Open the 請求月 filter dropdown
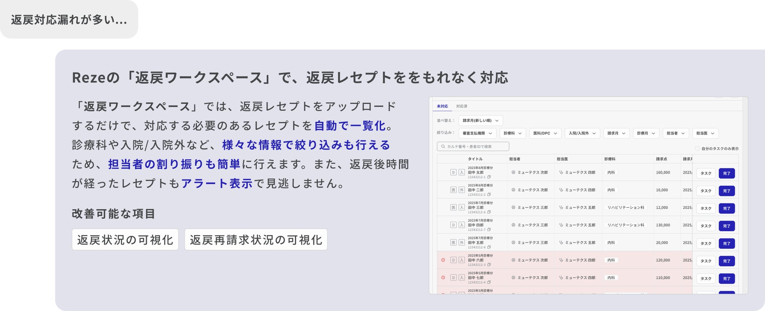 (x=616, y=133)
